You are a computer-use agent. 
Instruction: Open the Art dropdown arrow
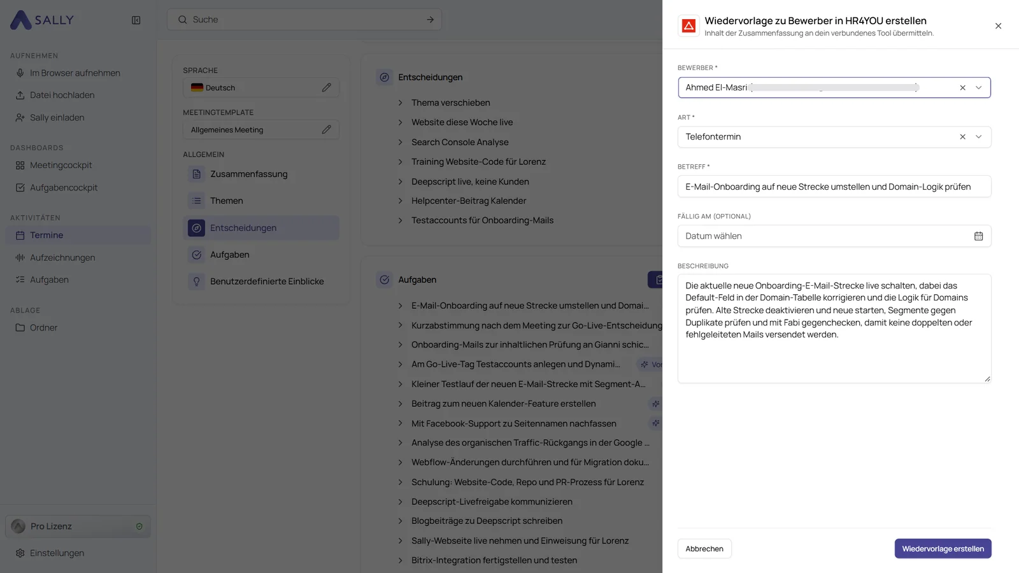pyautogui.click(x=978, y=137)
